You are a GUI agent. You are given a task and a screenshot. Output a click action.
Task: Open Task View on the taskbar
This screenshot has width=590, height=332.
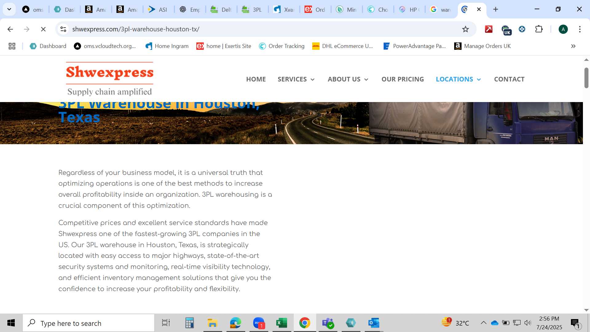coord(166,323)
